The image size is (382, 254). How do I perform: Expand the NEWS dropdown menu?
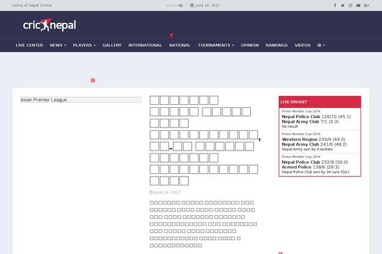pyautogui.click(x=58, y=45)
